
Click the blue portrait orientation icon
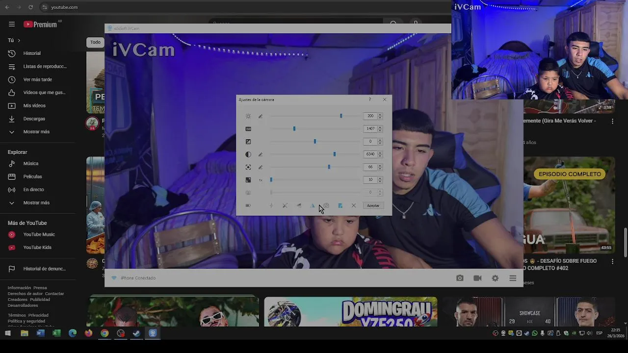tap(340, 205)
